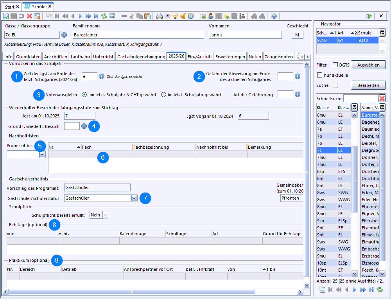Screen dimensions: 391x299
Task: Click the printer icon in toolbar
Action: 160,16
